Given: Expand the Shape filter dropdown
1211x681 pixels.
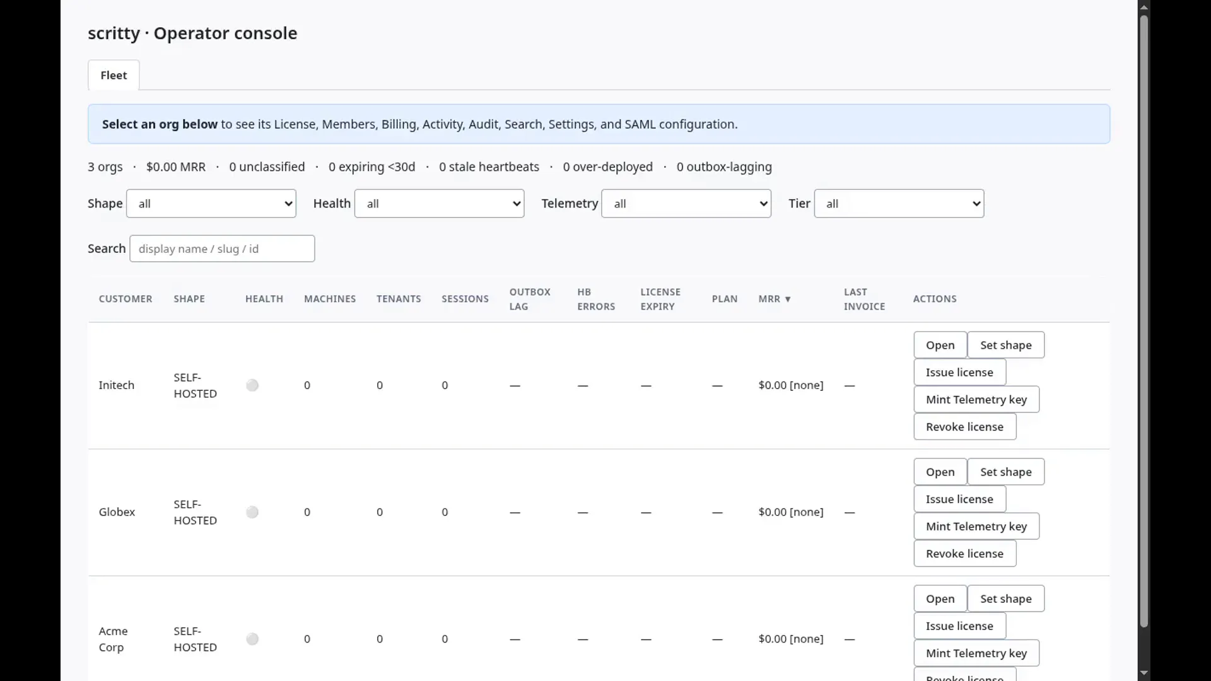Looking at the screenshot, I should pos(211,204).
